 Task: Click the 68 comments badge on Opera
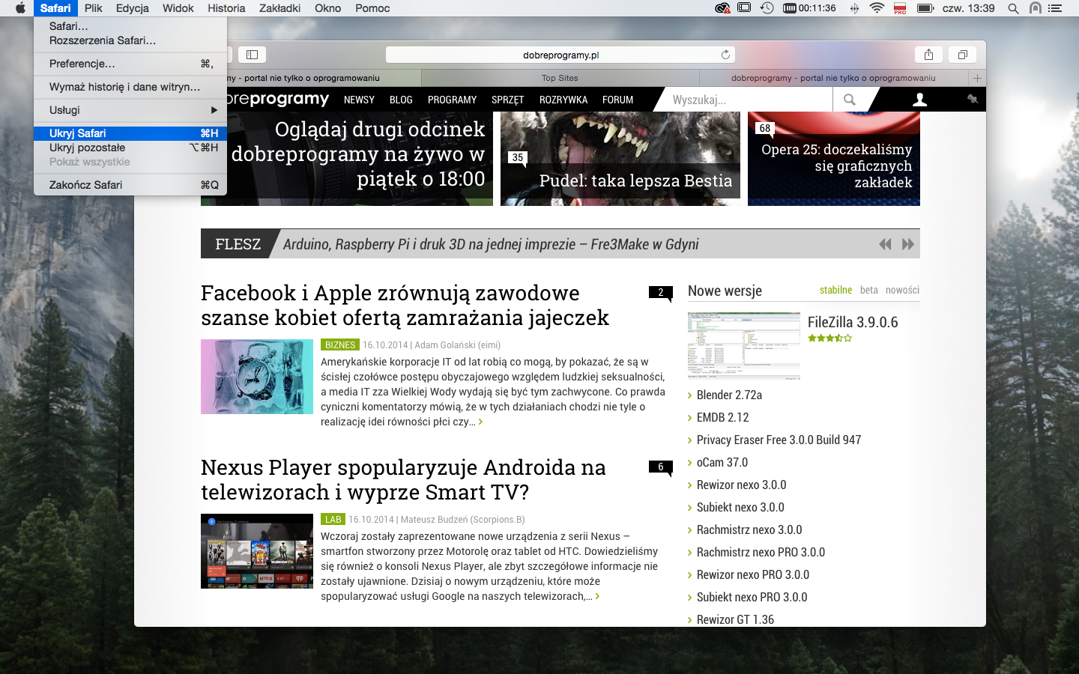pos(765,129)
